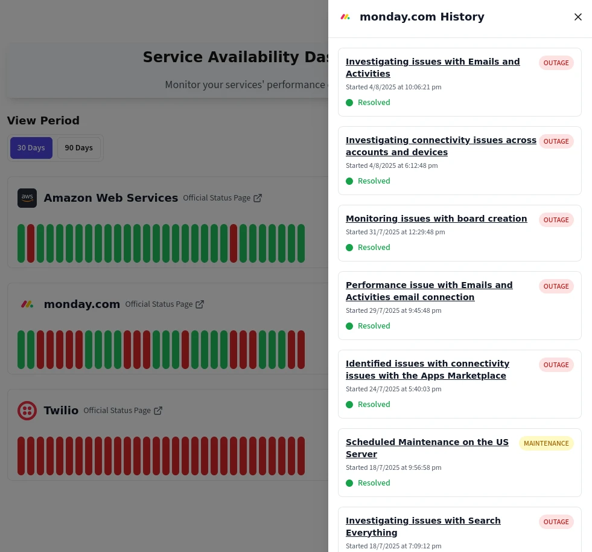592x552 pixels.
Task: Open monday.com external status link icon
Action: (x=200, y=304)
